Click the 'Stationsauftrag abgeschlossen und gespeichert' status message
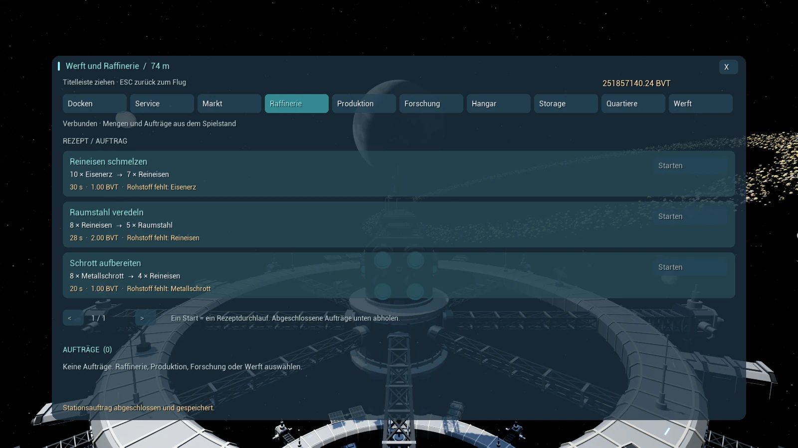Viewport: 798px width, 448px height. click(x=139, y=408)
